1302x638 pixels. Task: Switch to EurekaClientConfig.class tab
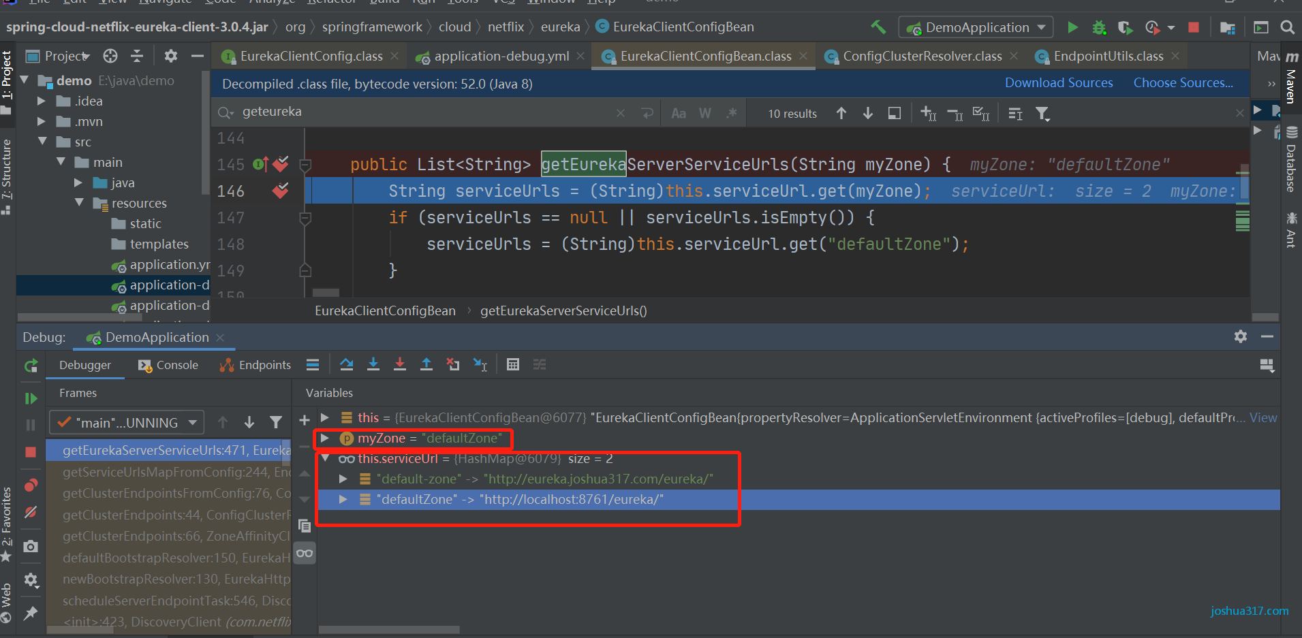point(311,57)
